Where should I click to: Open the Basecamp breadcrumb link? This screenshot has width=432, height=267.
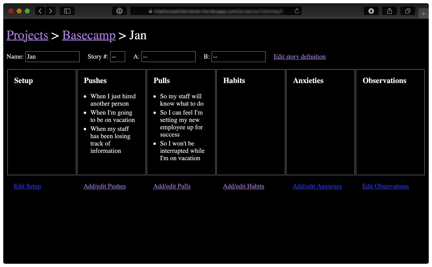89,35
